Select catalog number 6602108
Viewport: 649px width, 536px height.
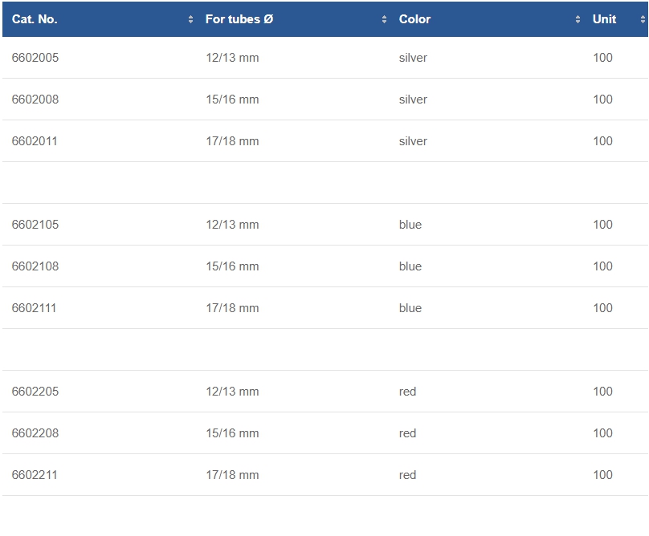point(35,266)
